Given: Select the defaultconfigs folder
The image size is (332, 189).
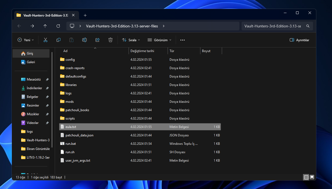Looking at the screenshot, I should click(x=140, y=76).
